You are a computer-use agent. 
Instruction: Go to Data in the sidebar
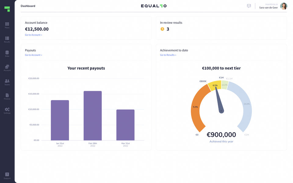[7, 53]
